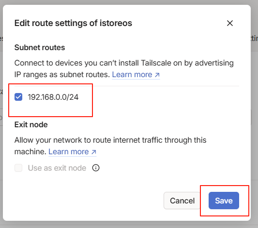The image size is (258, 228).
Task: Click the exit node description paragraph
Action: click(x=110, y=146)
